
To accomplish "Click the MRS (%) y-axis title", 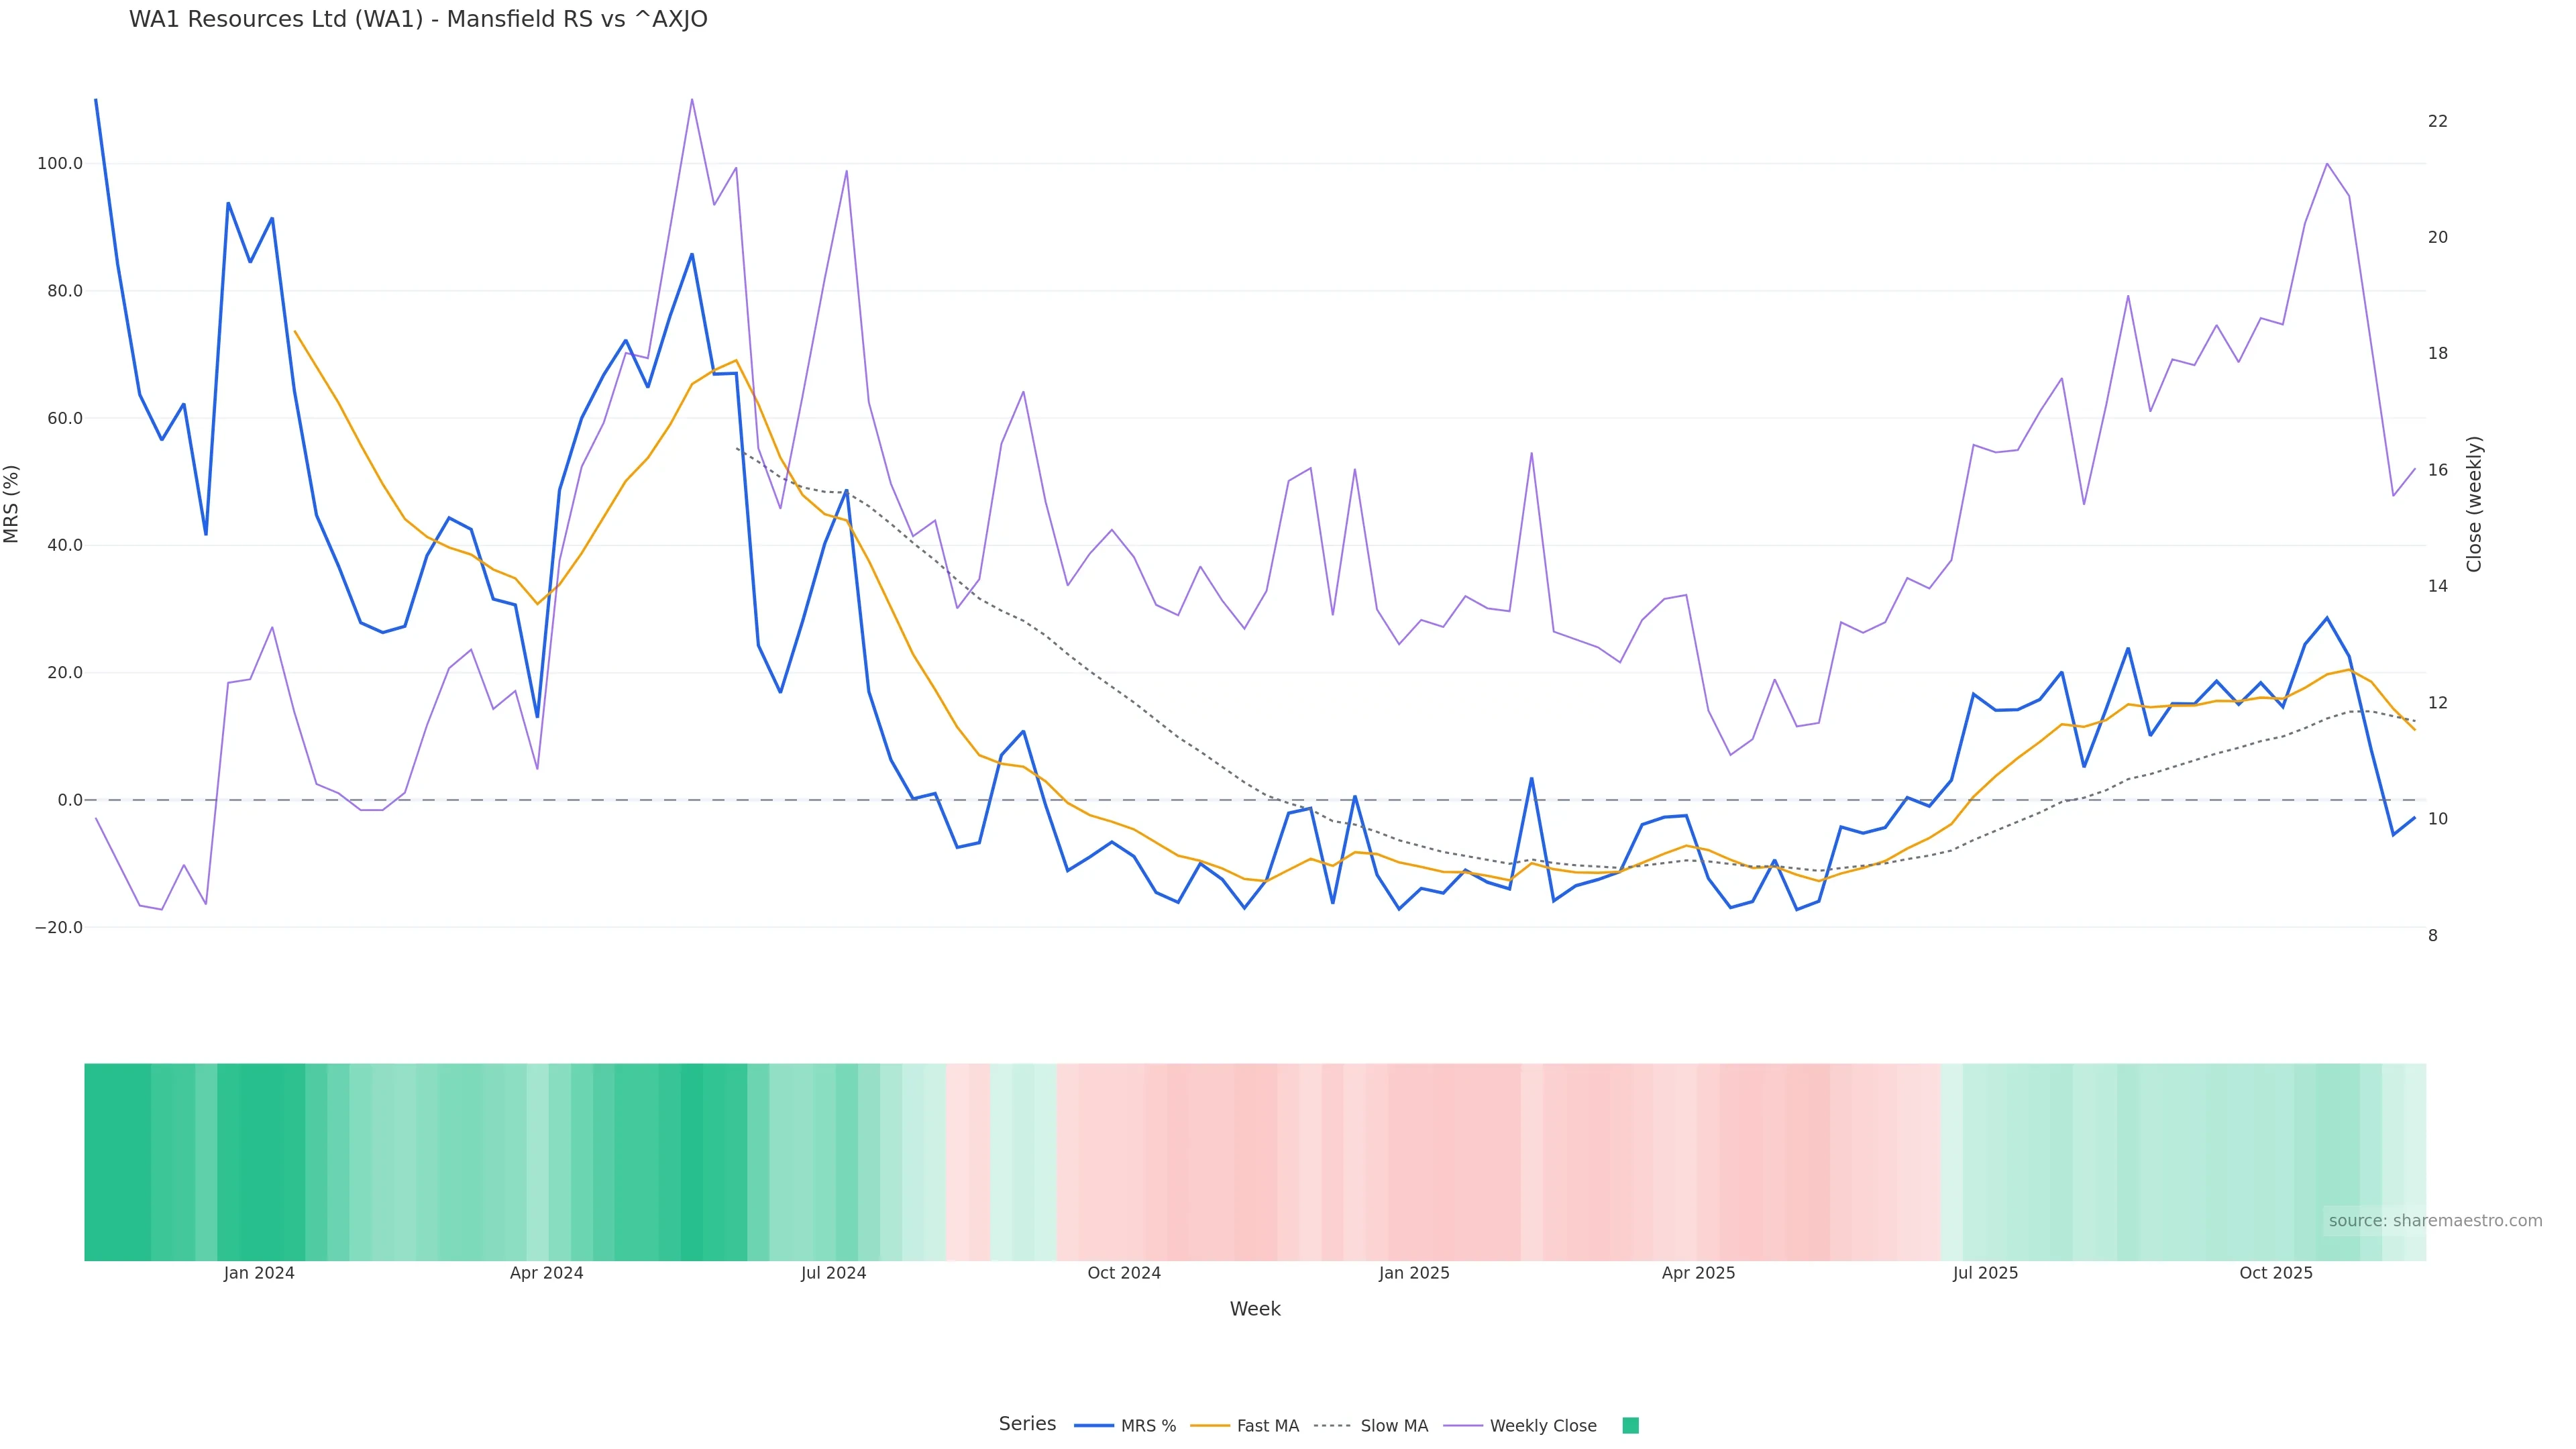I will click(x=12, y=504).
